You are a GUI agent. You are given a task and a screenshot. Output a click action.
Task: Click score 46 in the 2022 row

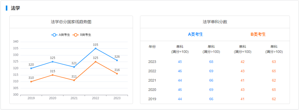[180, 71]
